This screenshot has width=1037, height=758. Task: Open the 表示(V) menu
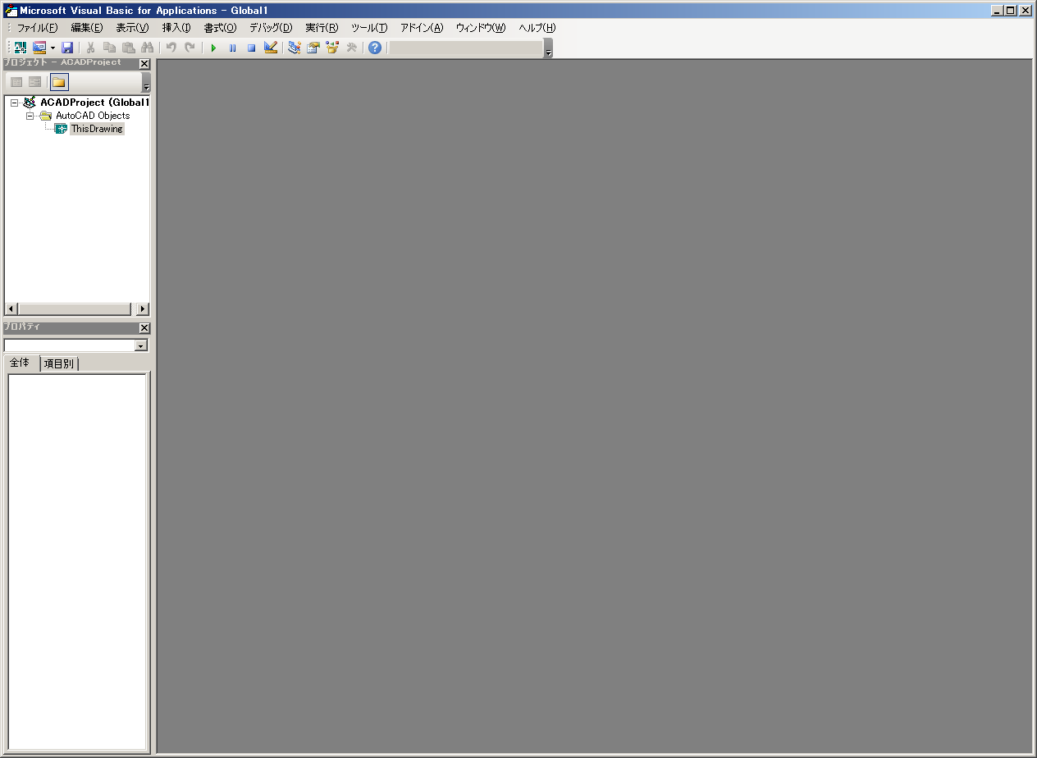click(132, 28)
